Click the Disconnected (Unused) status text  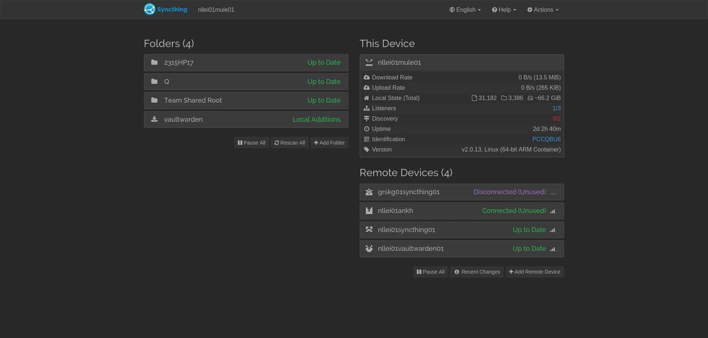pos(510,192)
